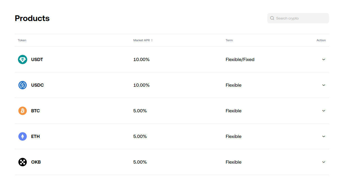Select the USDC token name
This screenshot has width=351, height=179.
37,85
